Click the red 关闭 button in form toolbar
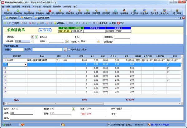This screenshot has height=128, width=187. coord(121,23)
